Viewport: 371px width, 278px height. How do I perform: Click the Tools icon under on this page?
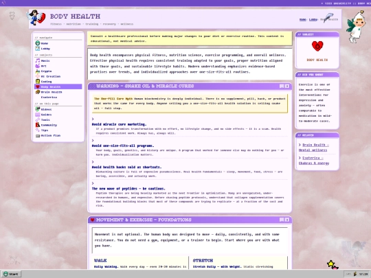[x=38, y=120]
